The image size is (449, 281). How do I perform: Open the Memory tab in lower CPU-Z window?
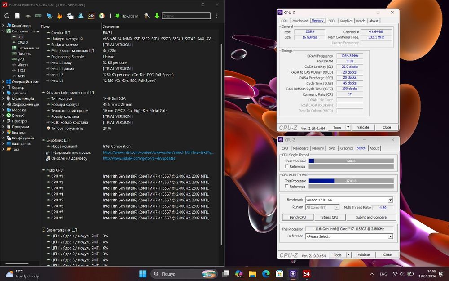coord(318,148)
